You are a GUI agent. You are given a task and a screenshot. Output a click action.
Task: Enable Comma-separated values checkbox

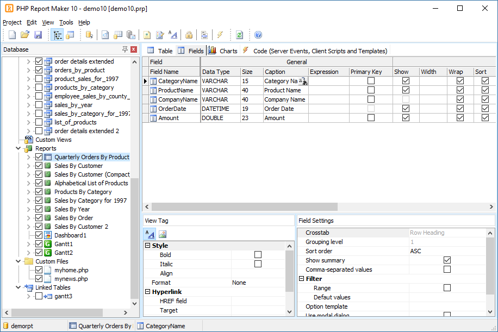[447, 270]
